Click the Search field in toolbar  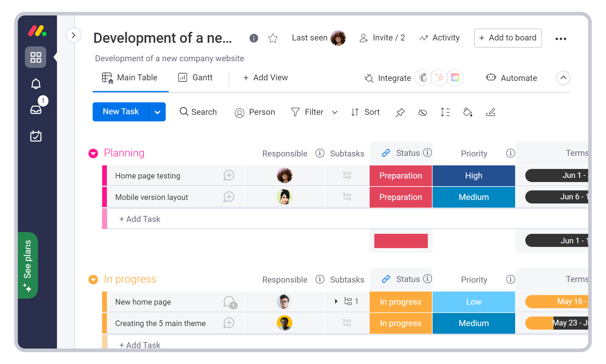(198, 112)
